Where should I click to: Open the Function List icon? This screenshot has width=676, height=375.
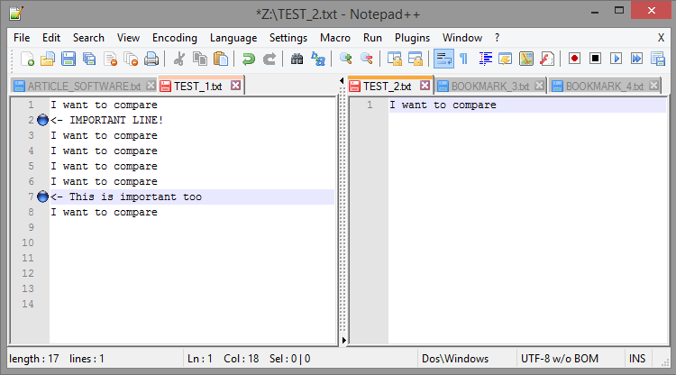(547, 59)
